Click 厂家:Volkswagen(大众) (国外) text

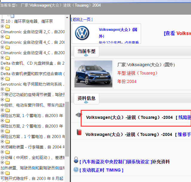pyautogui.click(x=146, y=65)
